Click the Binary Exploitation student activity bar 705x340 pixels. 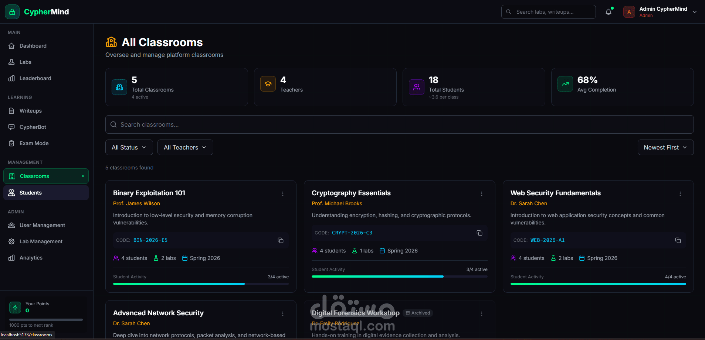(x=201, y=284)
